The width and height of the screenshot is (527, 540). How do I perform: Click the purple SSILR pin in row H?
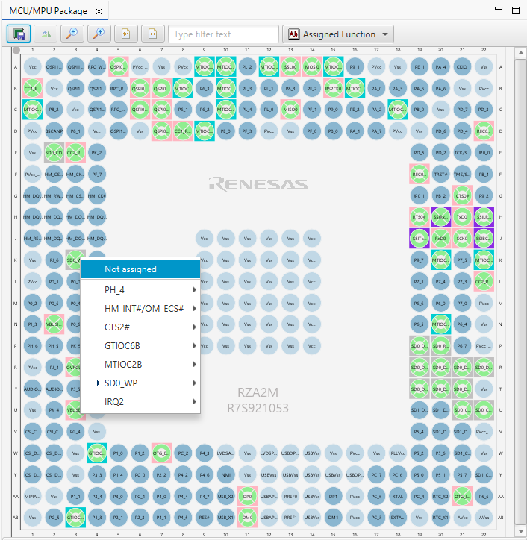click(484, 218)
